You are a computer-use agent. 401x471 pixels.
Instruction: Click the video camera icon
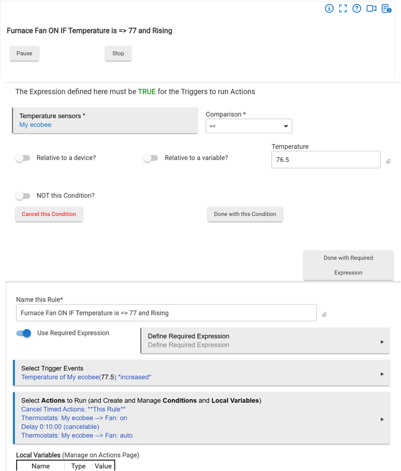pos(371,9)
